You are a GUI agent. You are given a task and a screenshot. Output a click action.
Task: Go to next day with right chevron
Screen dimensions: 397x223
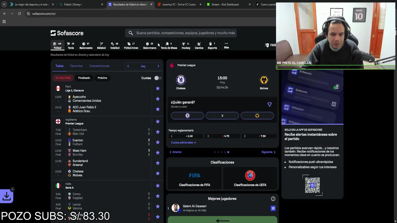[x=158, y=66]
